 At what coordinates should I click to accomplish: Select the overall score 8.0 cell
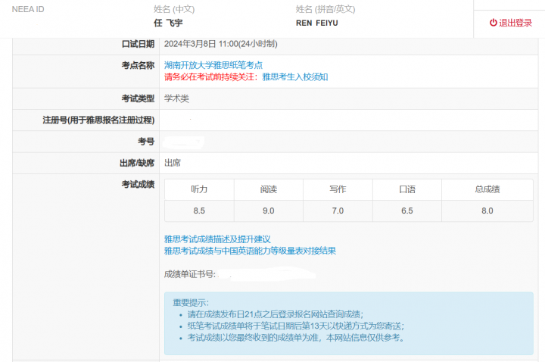click(x=487, y=211)
